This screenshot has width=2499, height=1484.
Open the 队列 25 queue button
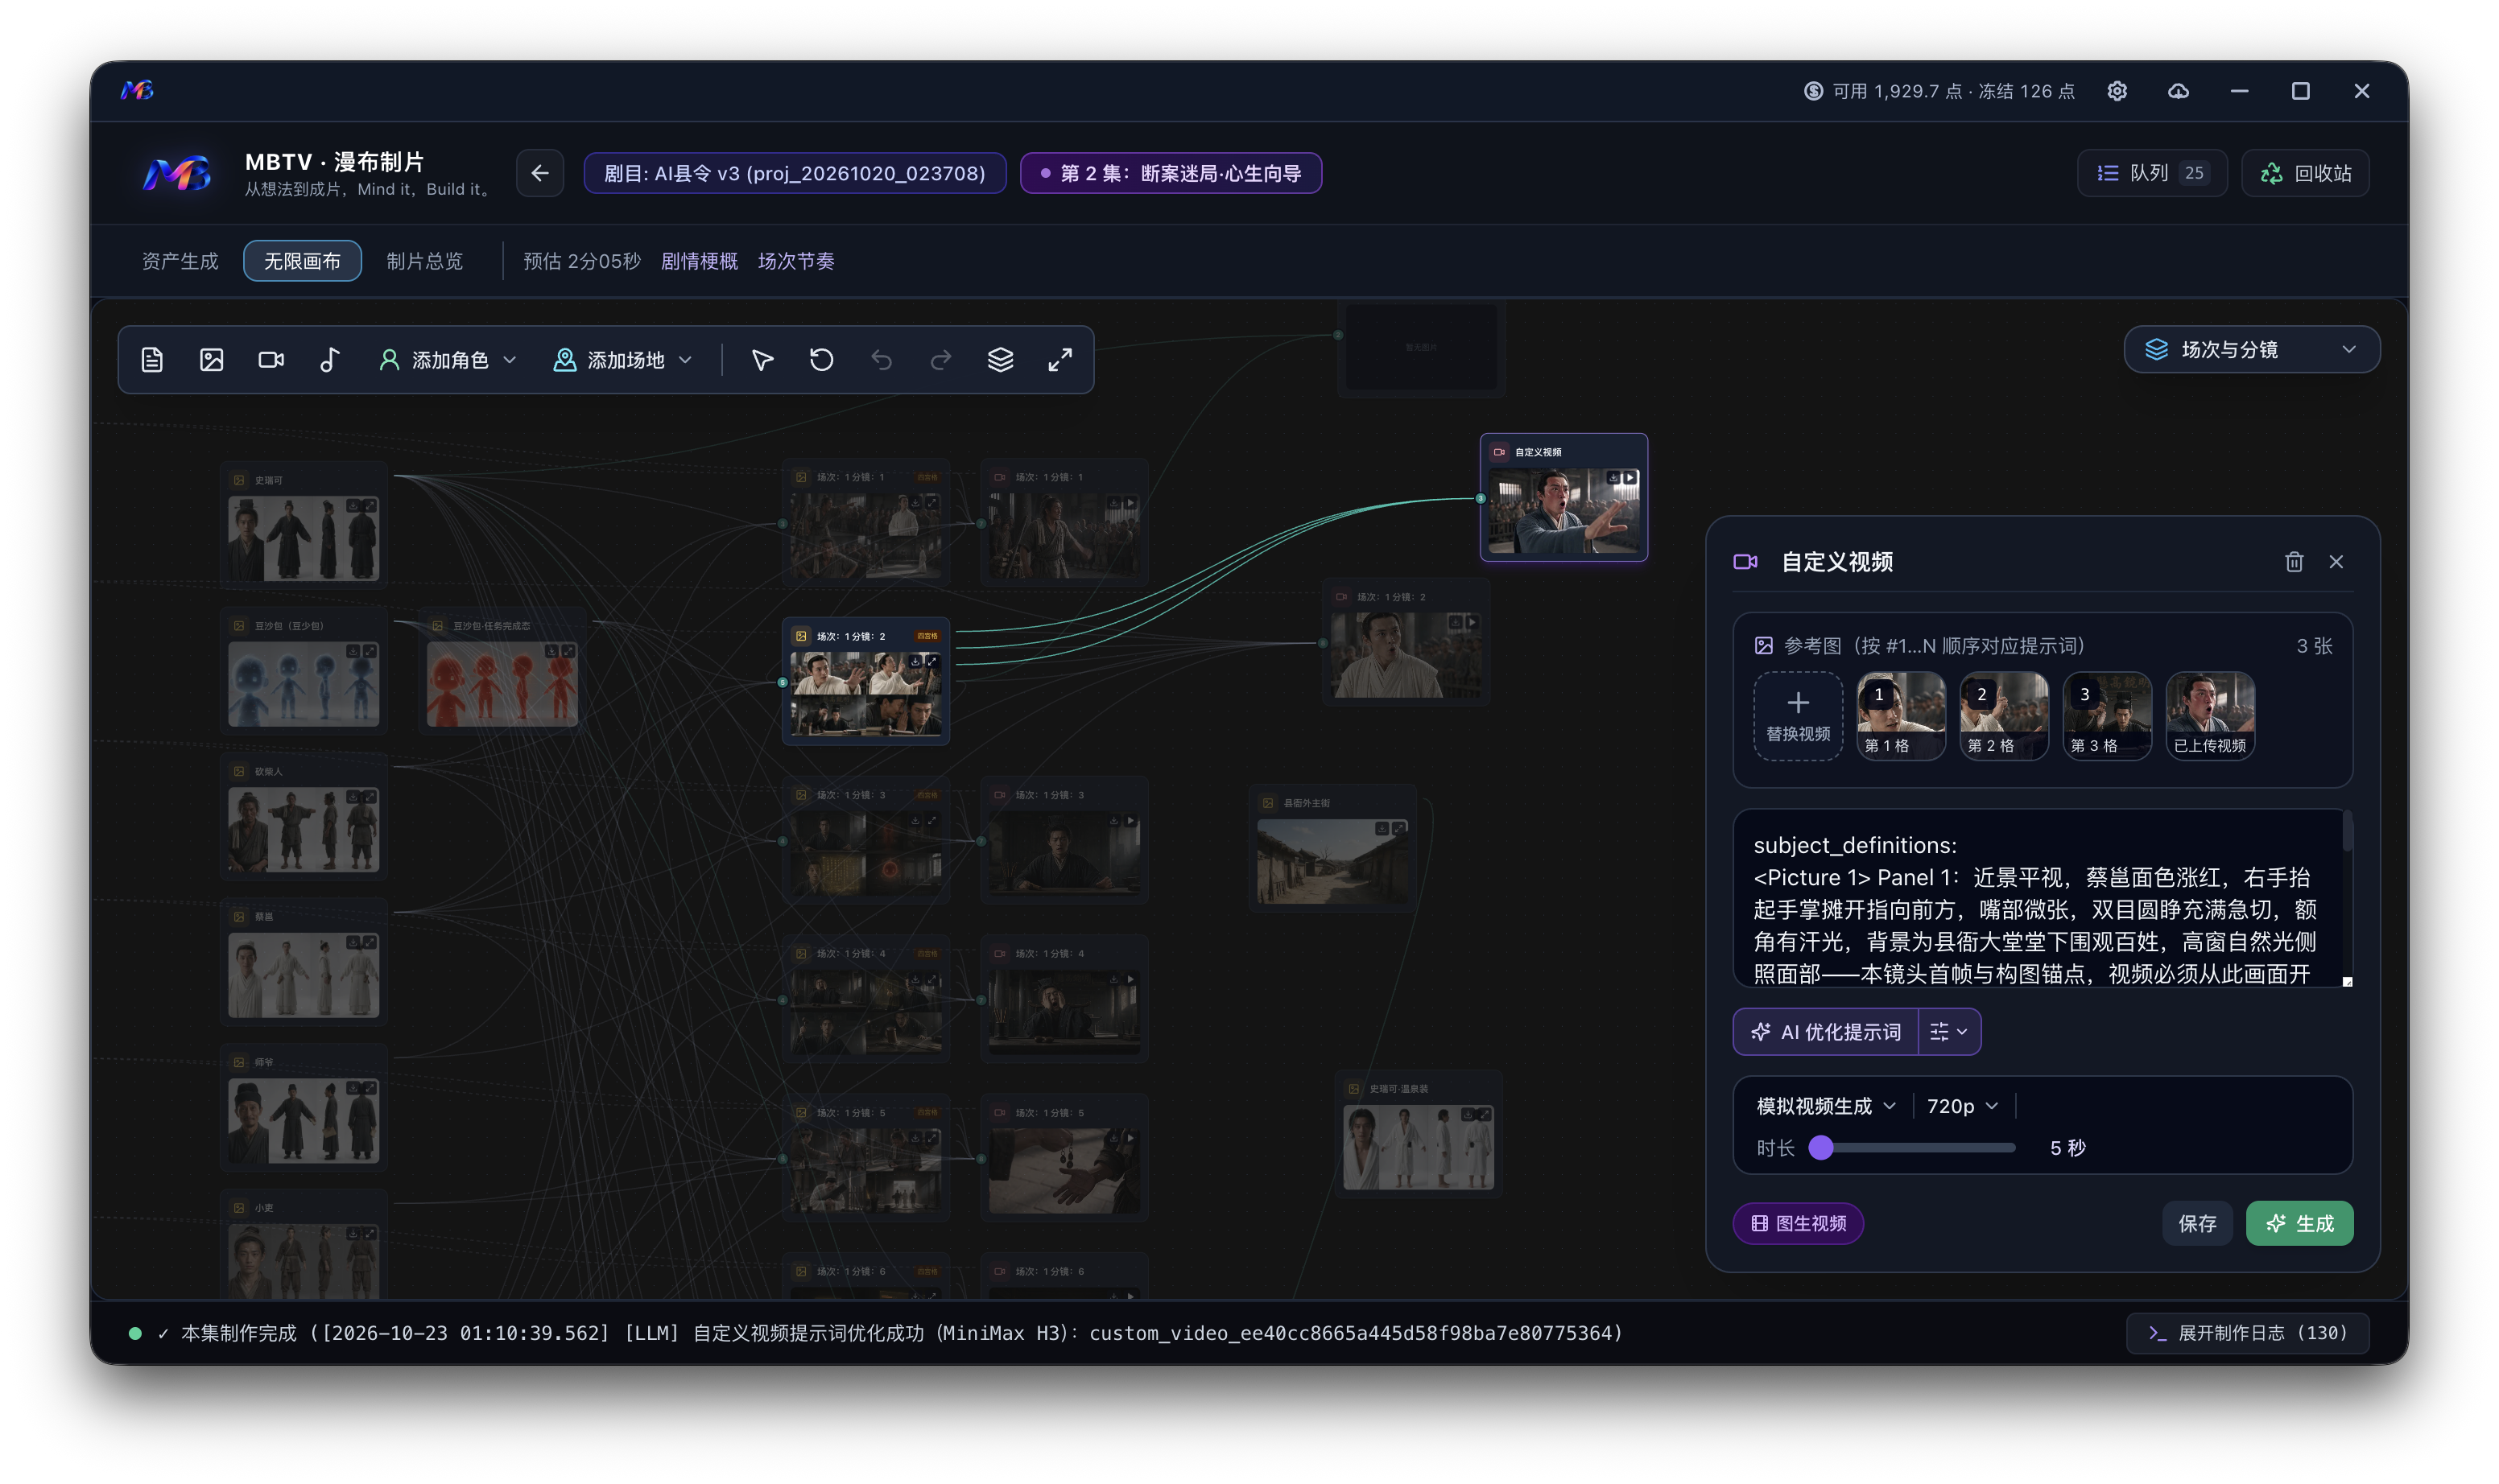pyautogui.click(x=2152, y=173)
